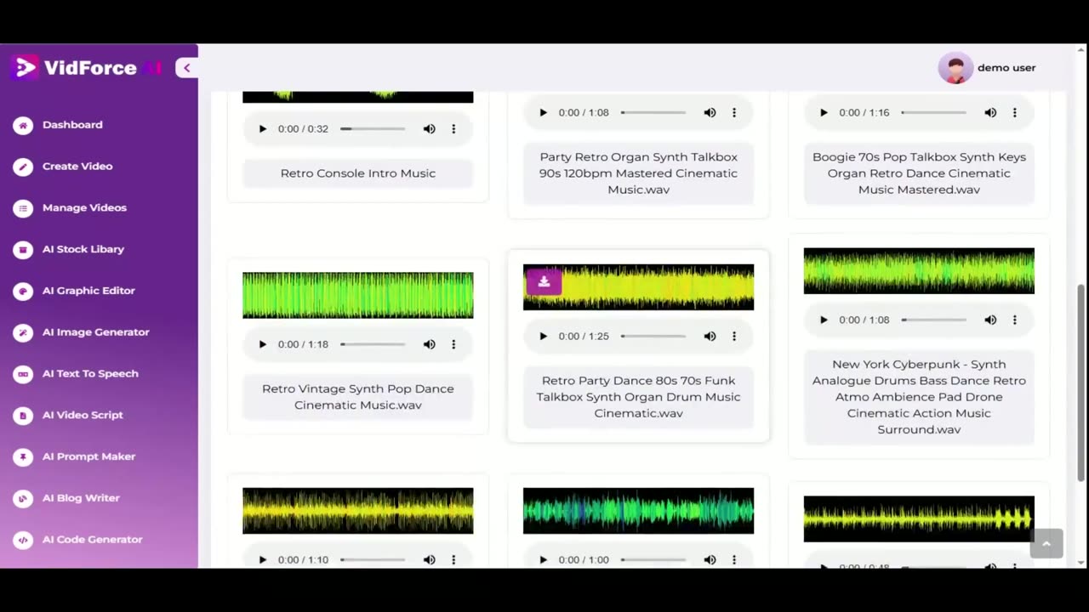Viewport: 1089px width, 612px height.
Task: Select the Retro Console Intro Music title
Action: [x=358, y=173]
